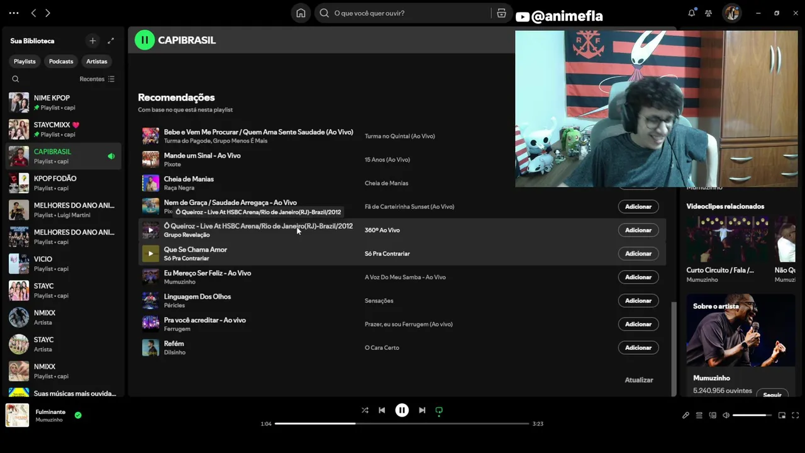This screenshot has height=453, width=805.
Task: Skip to the previous track
Action: 382,410
